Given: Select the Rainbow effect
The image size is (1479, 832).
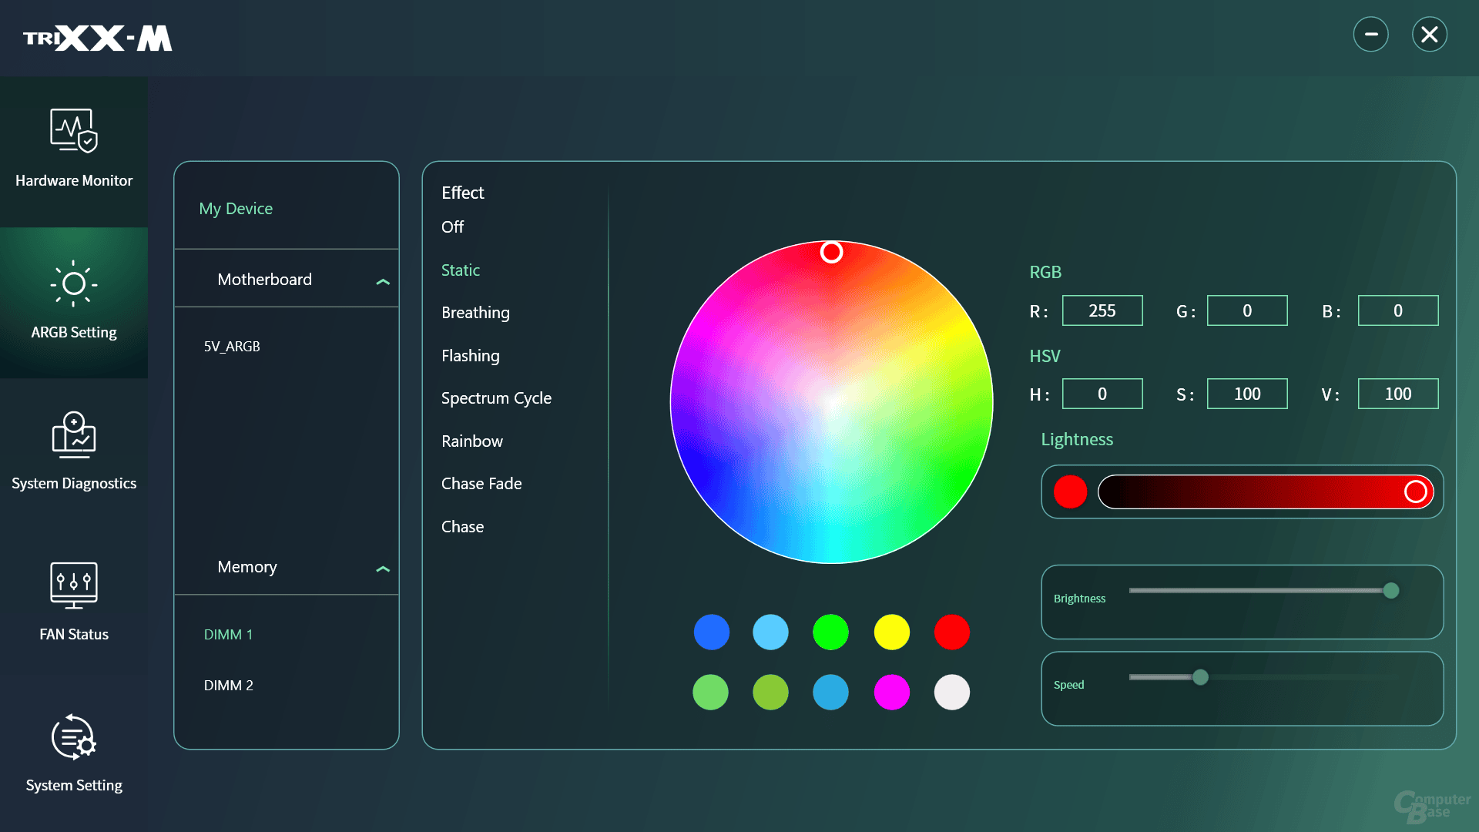Looking at the screenshot, I should click(472, 441).
